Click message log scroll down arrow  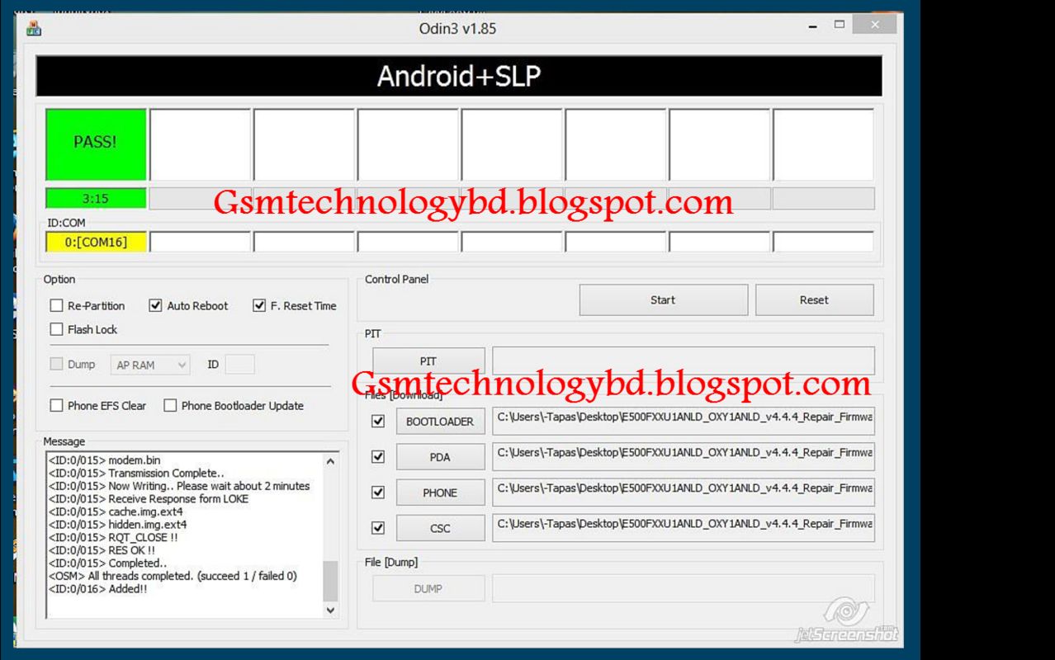click(x=330, y=610)
